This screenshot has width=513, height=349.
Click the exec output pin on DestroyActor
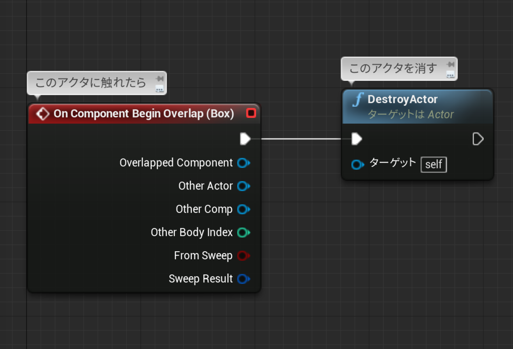click(478, 139)
